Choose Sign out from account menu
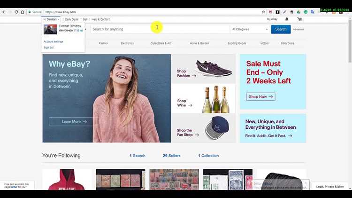This screenshot has height=198, width=352. [48, 48]
